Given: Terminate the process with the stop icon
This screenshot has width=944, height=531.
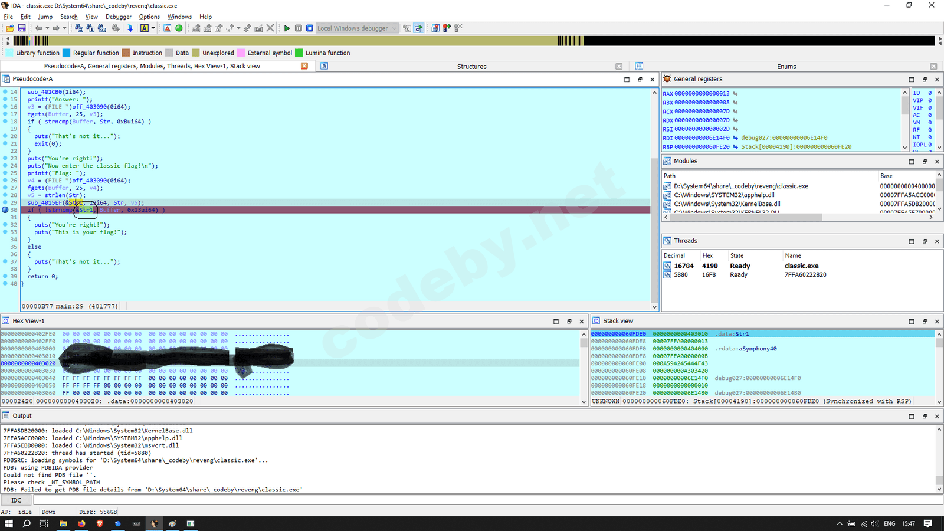Looking at the screenshot, I should [310, 28].
